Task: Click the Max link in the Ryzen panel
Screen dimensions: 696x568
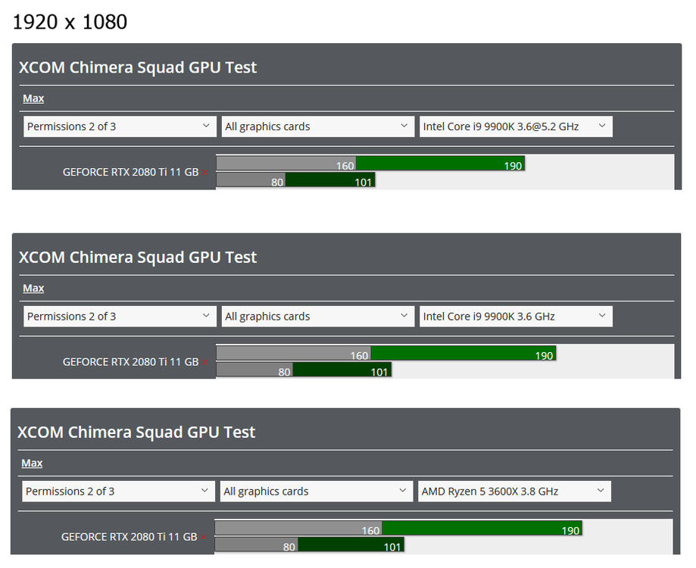Action: (x=32, y=463)
